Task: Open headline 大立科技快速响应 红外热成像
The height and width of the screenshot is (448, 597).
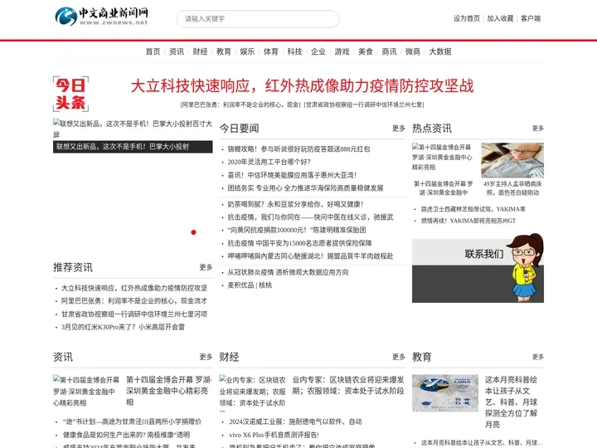Action: pyautogui.click(x=303, y=85)
